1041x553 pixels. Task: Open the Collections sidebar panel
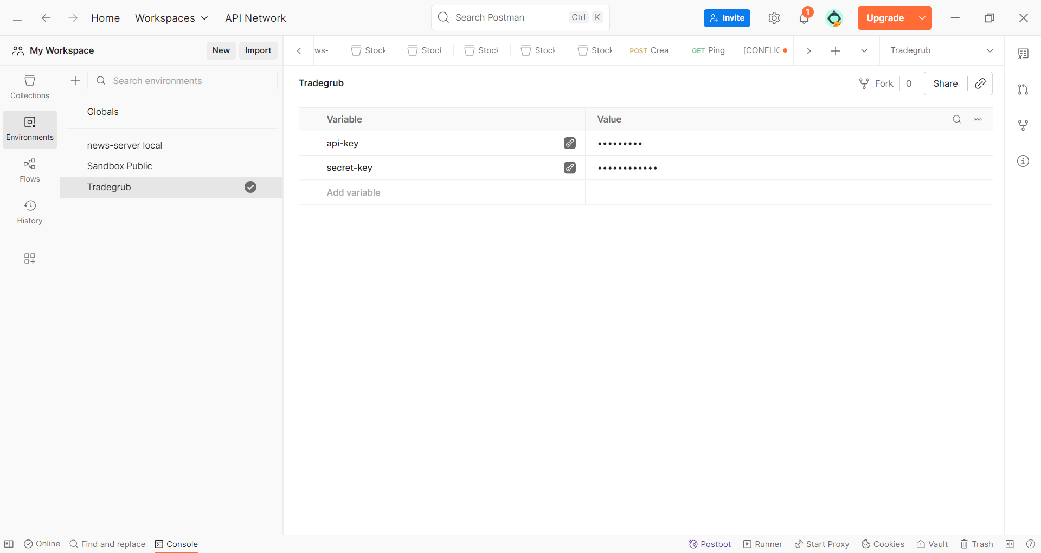coord(30,87)
